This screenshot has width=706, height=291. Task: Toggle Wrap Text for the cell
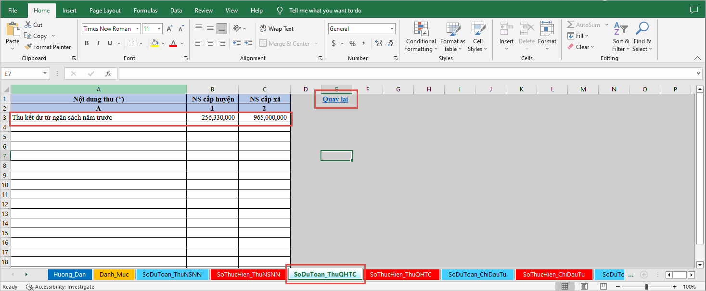tap(277, 29)
